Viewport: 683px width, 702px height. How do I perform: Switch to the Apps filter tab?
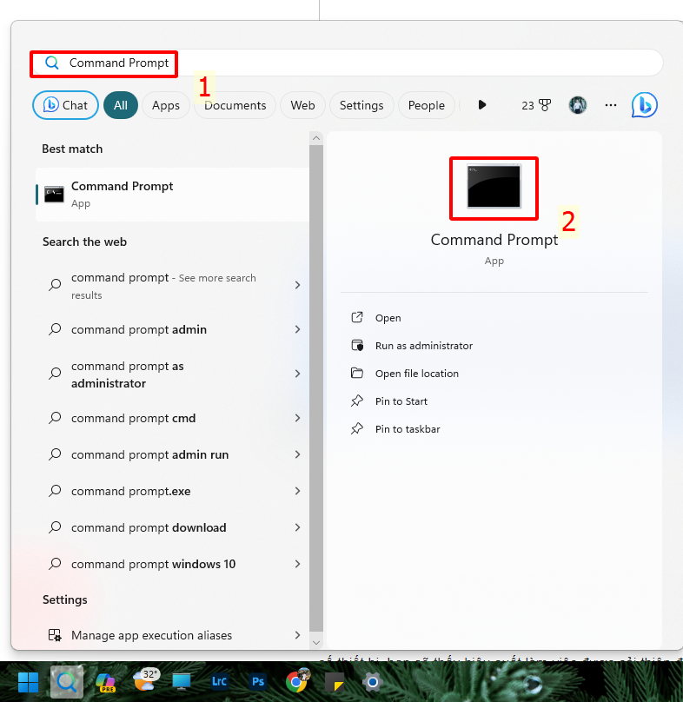pyautogui.click(x=166, y=105)
